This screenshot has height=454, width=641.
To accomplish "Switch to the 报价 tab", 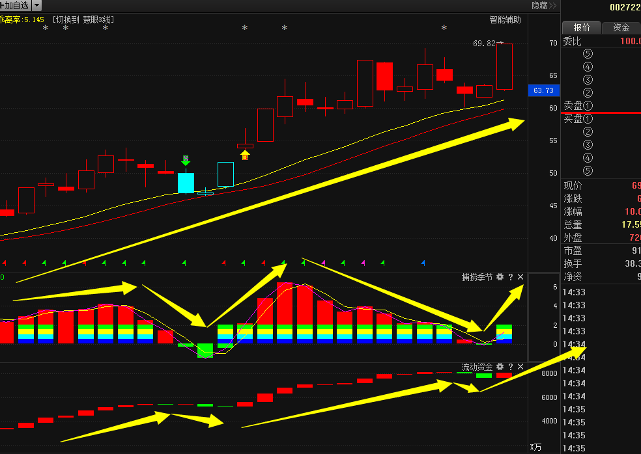I will [581, 27].
